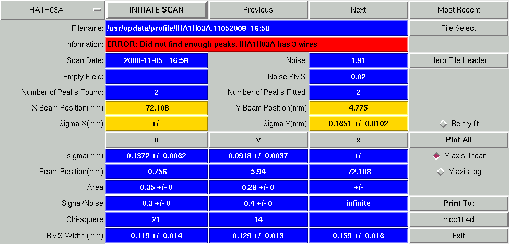Click the Number of Peaks Fitted value
This screenshot has width=509, height=244.
(x=358, y=92)
